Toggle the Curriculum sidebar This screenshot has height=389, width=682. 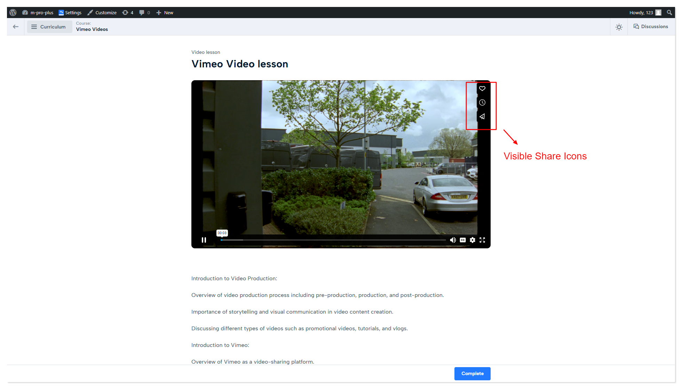click(x=50, y=27)
